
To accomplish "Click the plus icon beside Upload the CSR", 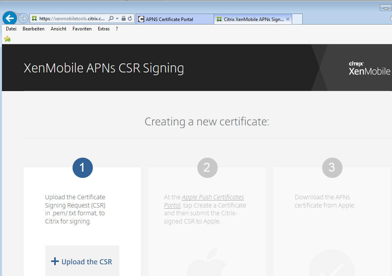I will click(55, 261).
